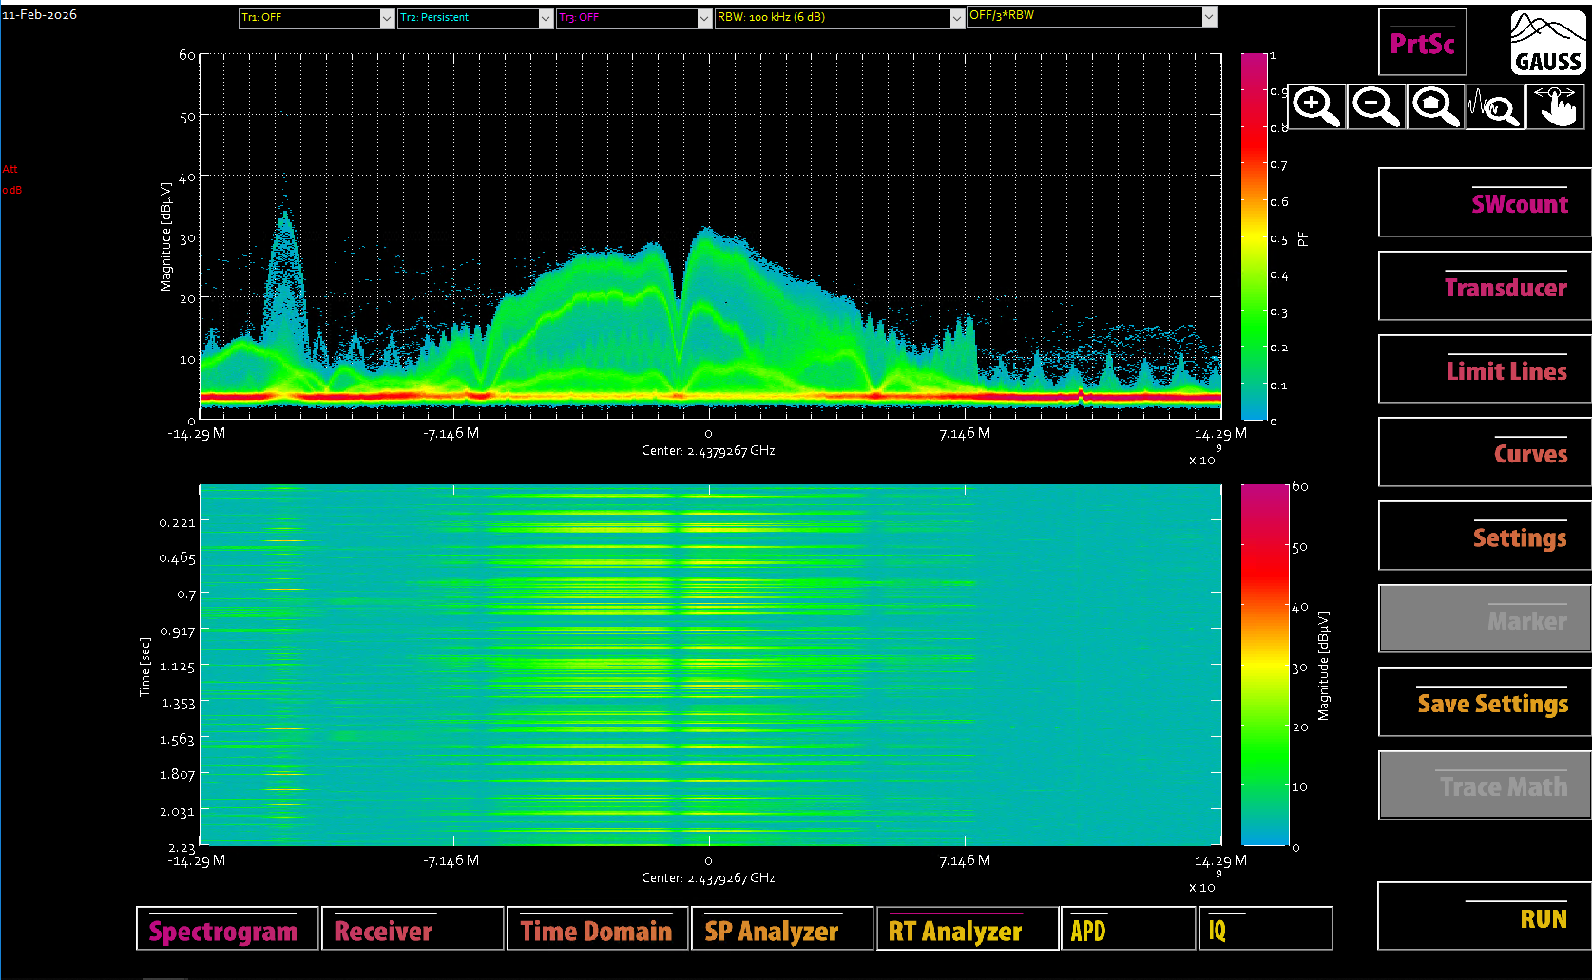
Task: Turn on Trace 1 from its dropdown
Action: coord(316,16)
